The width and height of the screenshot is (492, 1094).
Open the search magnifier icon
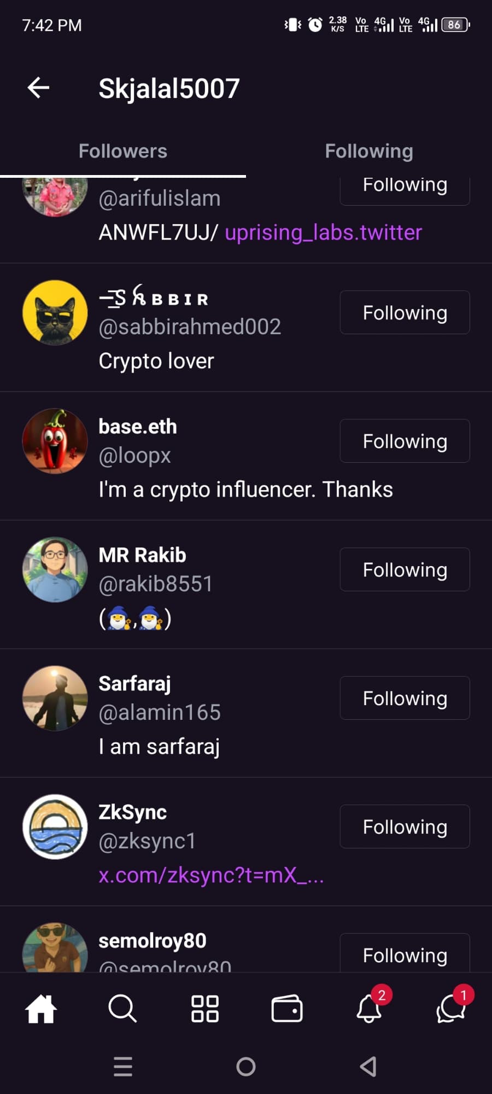point(122,1008)
